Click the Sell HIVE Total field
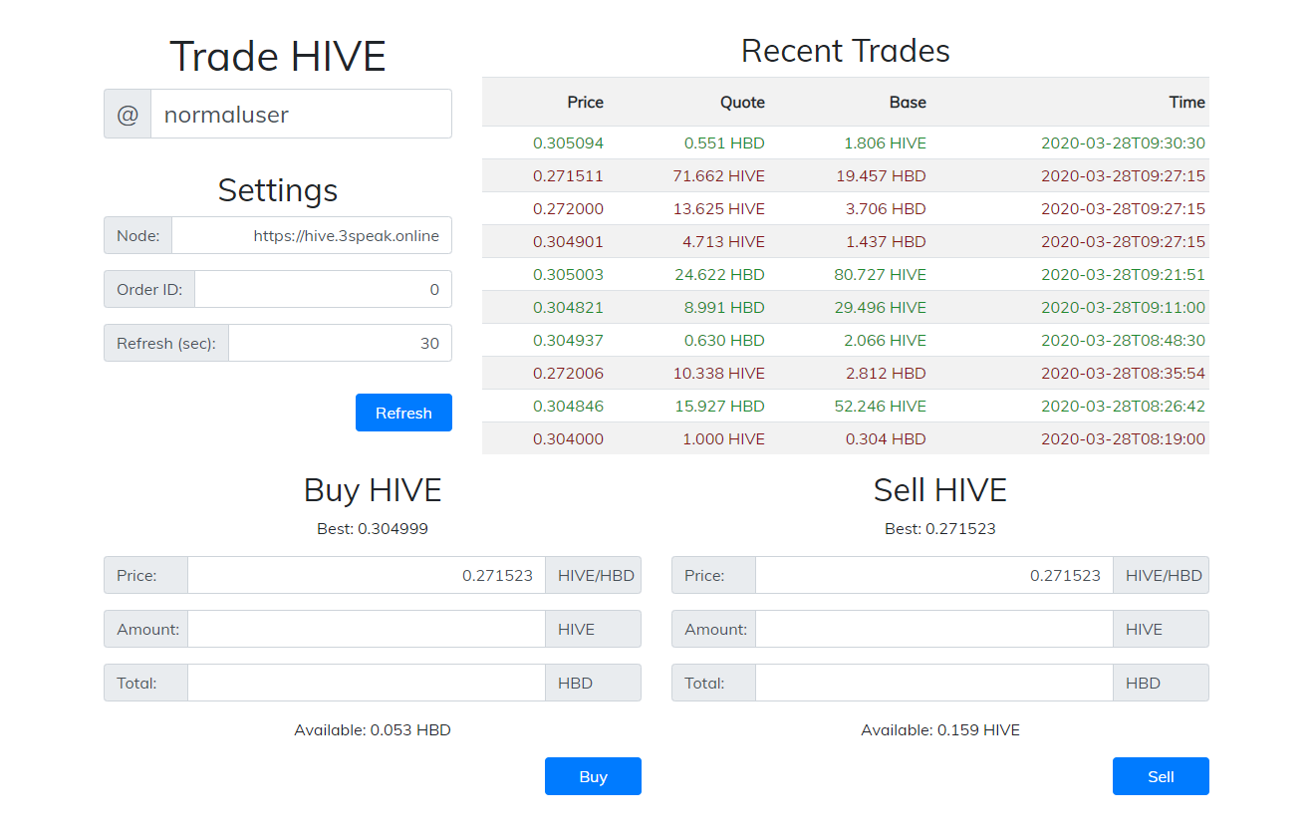Screen dimensions: 1312x837 click(x=933, y=683)
